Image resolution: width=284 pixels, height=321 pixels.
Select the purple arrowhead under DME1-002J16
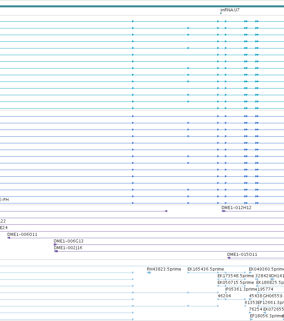pos(56,251)
